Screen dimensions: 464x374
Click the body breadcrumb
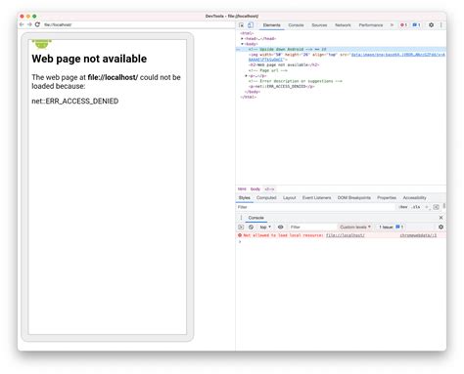click(255, 188)
